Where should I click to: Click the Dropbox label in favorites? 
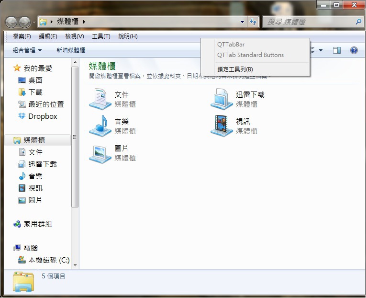pos(43,116)
